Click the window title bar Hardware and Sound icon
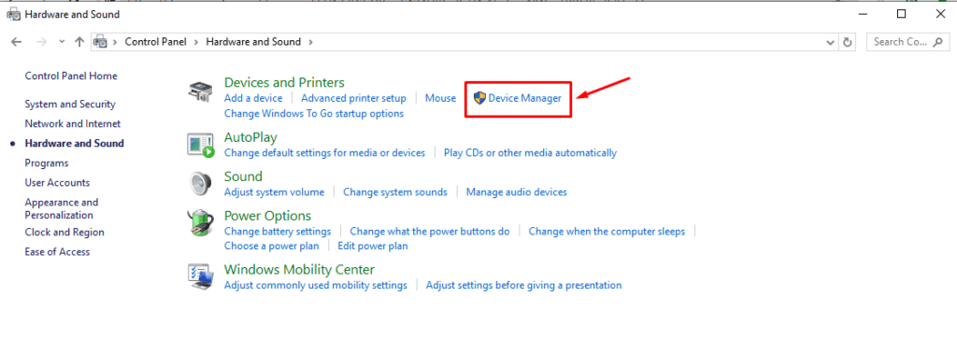The image size is (957, 339). point(13,14)
